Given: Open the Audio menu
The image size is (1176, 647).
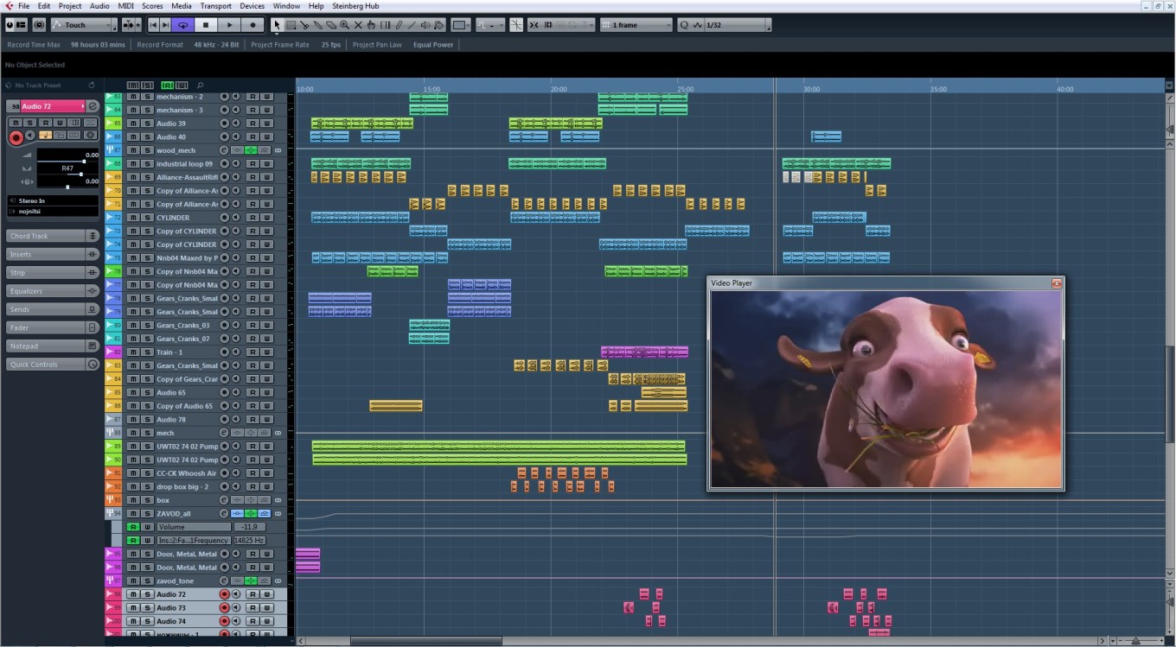Looking at the screenshot, I should point(99,6).
